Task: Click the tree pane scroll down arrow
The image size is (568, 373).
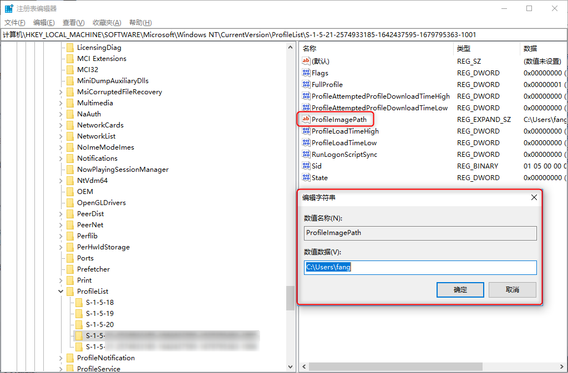Action: [291, 366]
